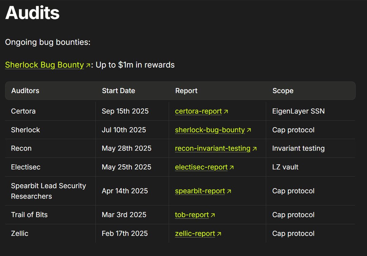The image size is (367, 256).
Task: Click the arrow icon after recon-invariant-testing
Action: (254, 149)
